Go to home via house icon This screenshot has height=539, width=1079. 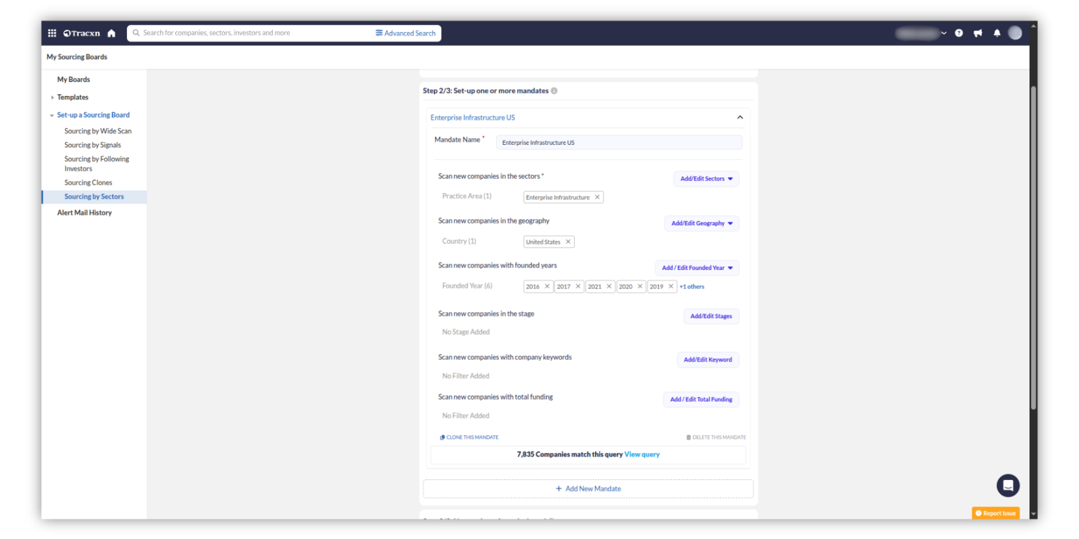111,33
